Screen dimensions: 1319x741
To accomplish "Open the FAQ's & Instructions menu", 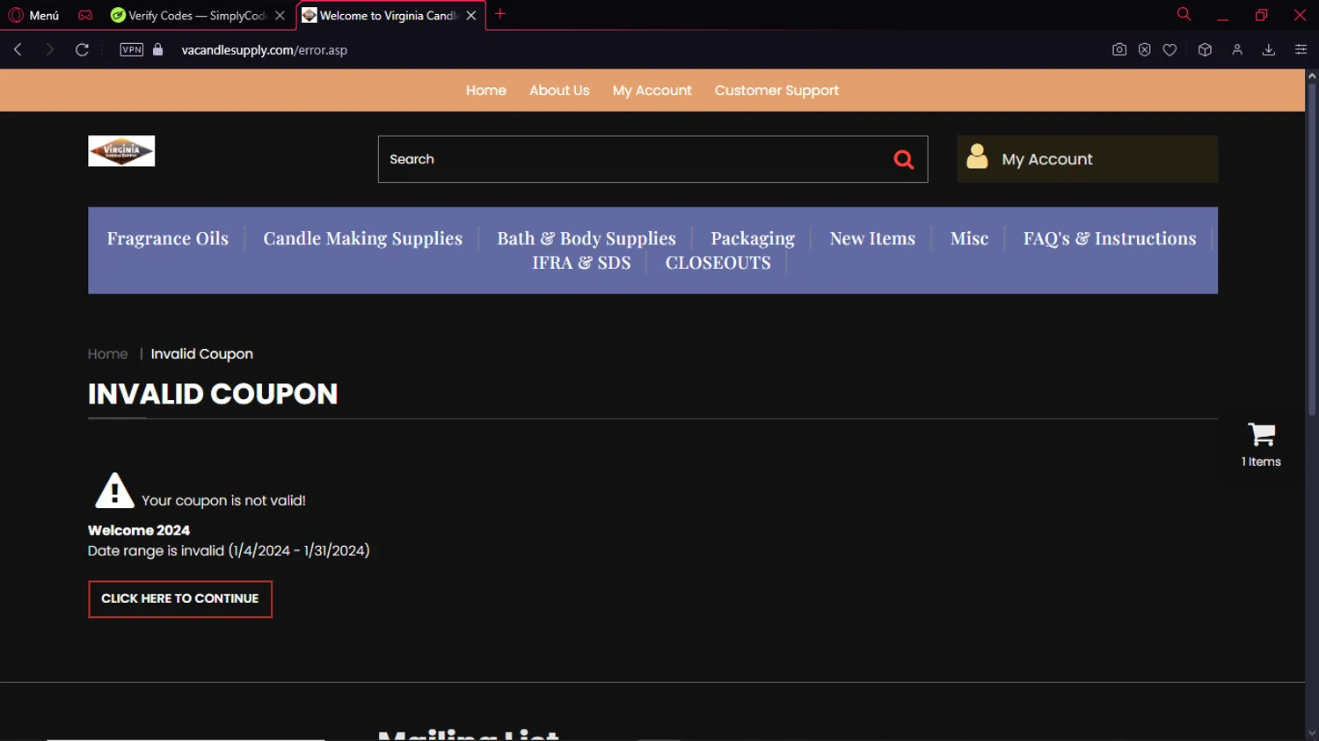I will click(1110, 238).
